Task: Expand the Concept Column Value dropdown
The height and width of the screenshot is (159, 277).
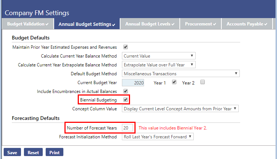Action: (x=180, y=109)
